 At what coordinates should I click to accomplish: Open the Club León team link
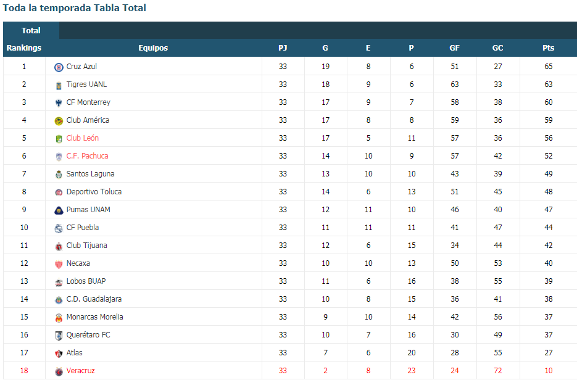[x=83, y=138]
